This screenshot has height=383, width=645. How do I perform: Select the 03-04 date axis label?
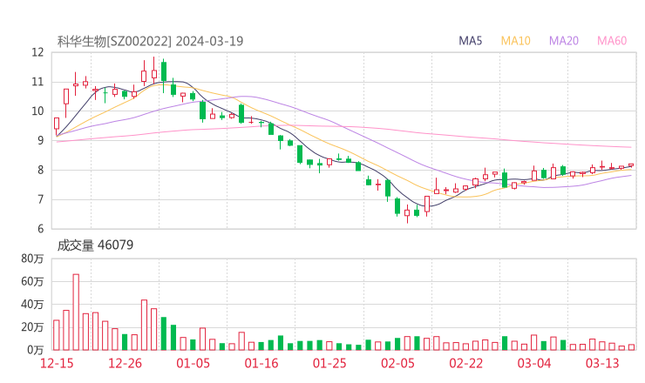pyautogui.click(x=534, y=363)
